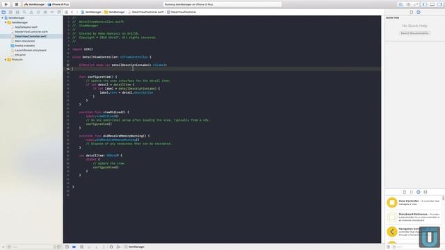Select the View Controller library object

[x=413, y=202]
